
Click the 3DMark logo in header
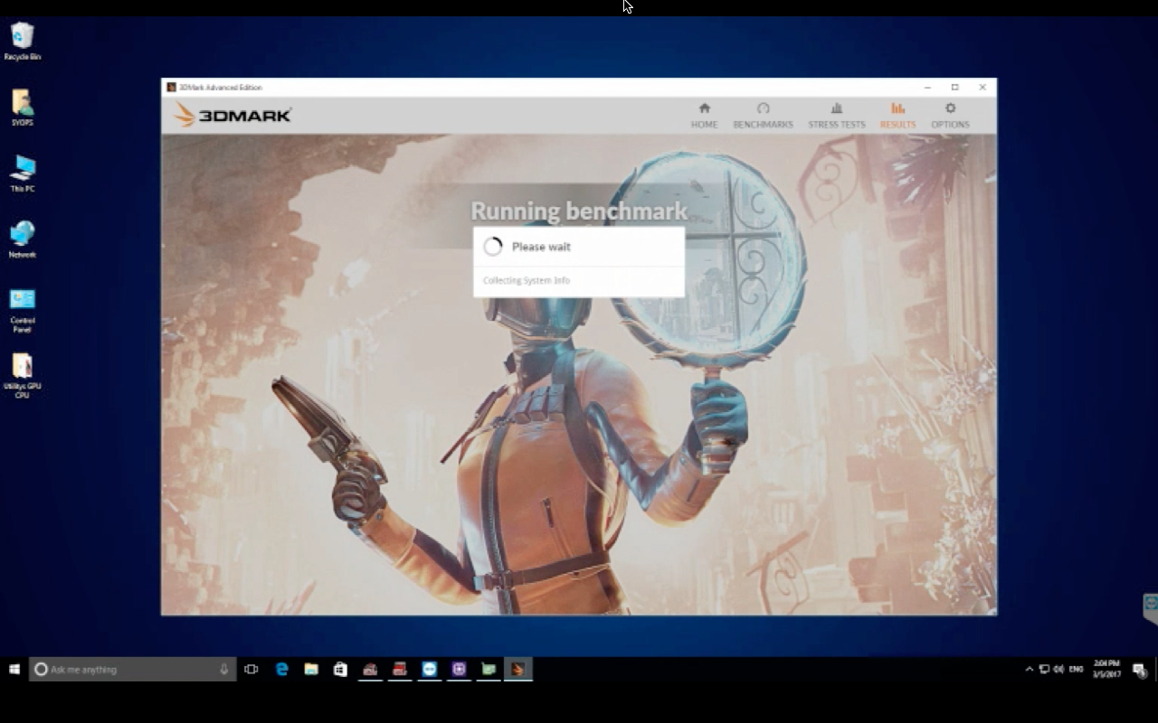[233, 115]
